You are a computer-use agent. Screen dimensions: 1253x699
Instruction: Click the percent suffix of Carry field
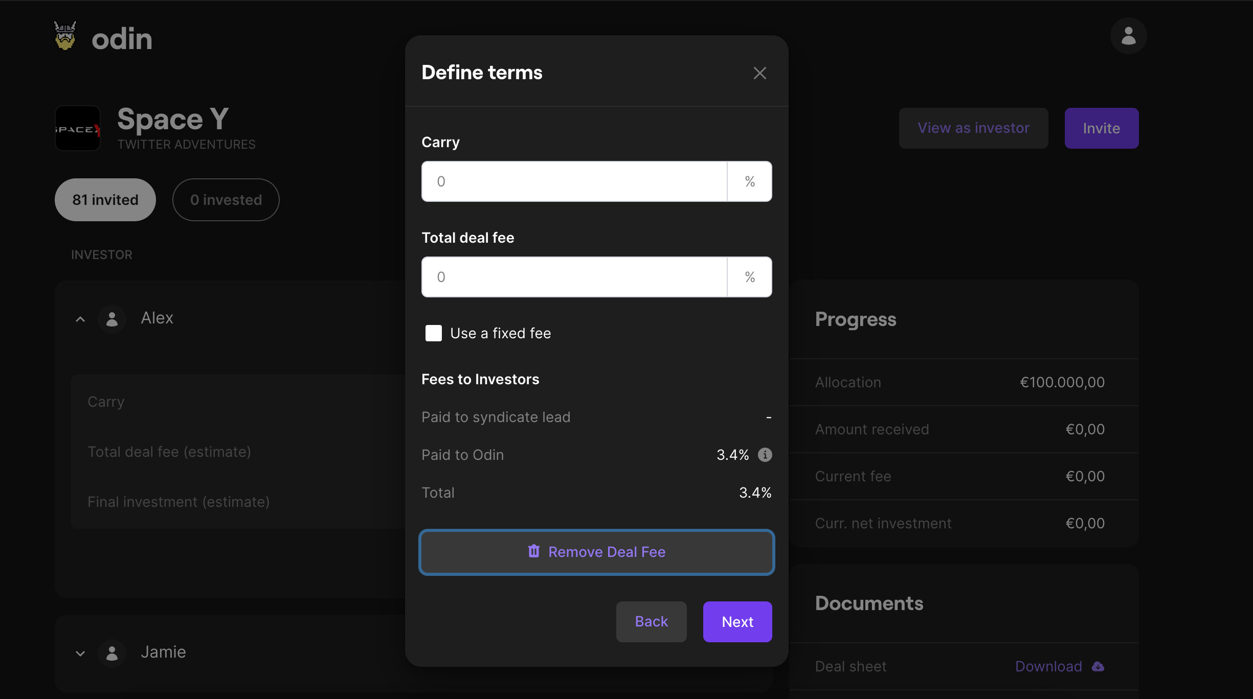coord(750,181)
